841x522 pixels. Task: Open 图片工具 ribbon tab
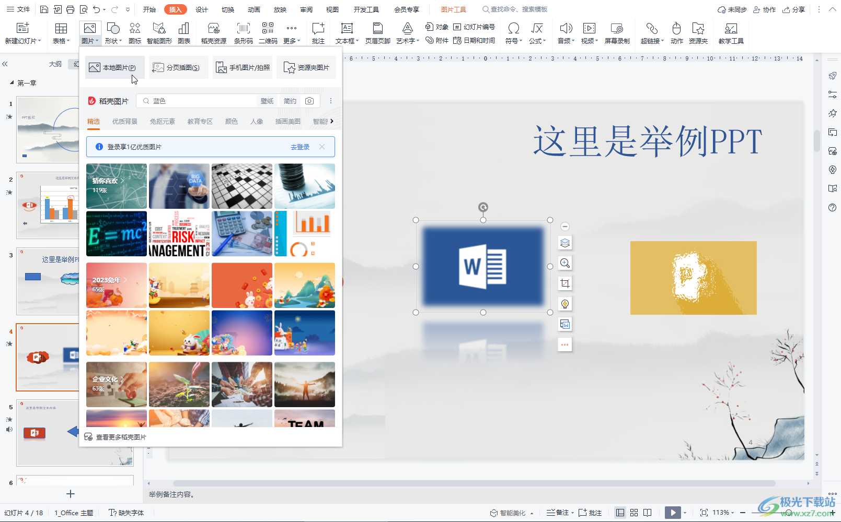(453, 9)
